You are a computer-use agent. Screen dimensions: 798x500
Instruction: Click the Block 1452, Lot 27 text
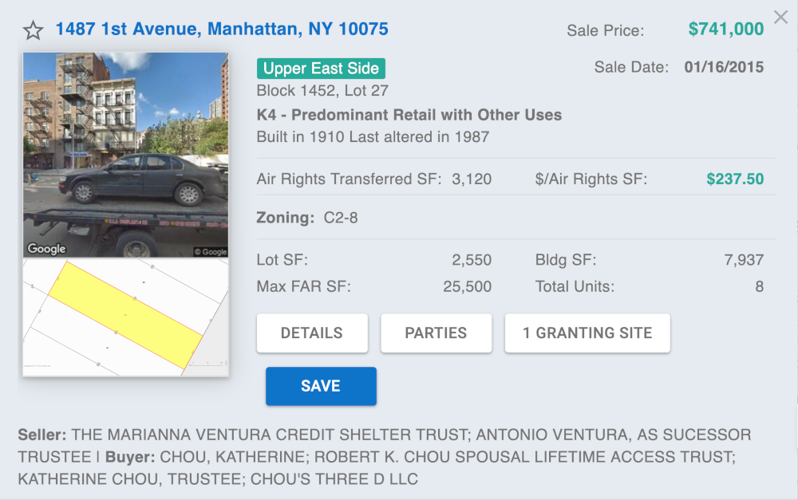(x=322, y=91)
